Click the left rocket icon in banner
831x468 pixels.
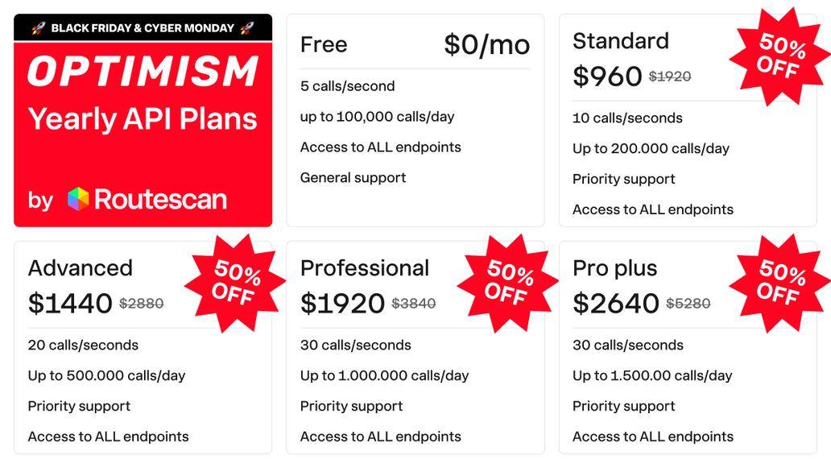point(39,28)
